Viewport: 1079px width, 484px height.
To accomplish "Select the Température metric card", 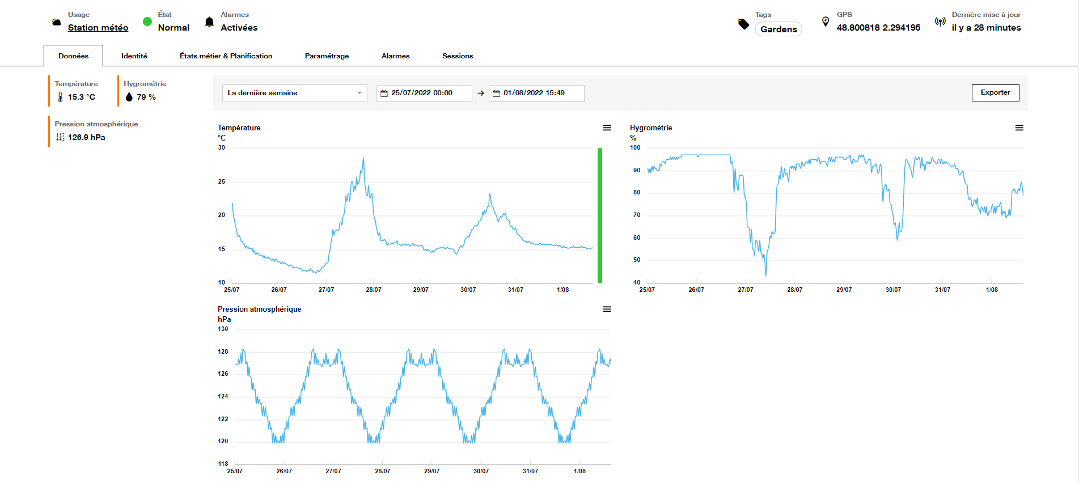I will click(79, 91).
